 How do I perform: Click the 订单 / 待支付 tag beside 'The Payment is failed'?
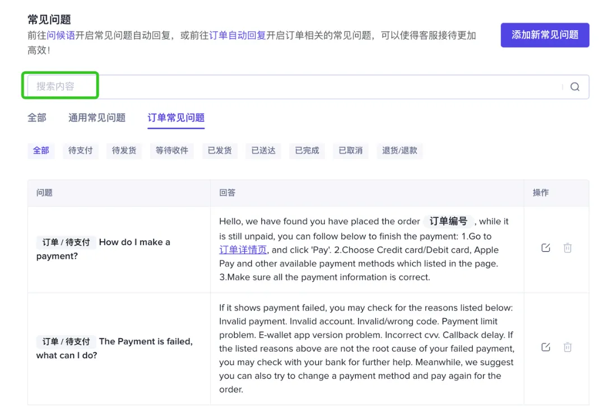point(66,341)
